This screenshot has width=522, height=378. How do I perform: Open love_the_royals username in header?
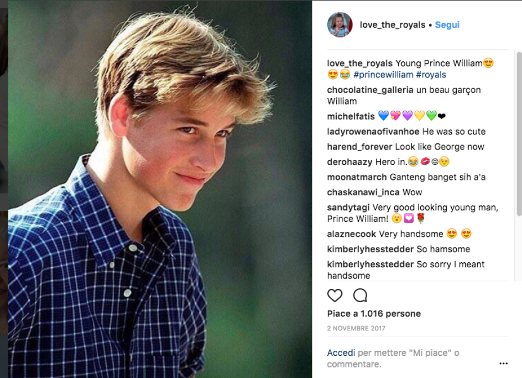point(393,25)
